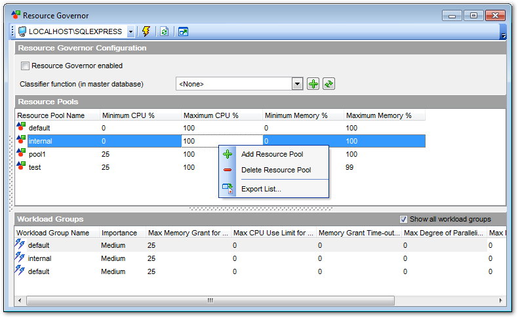
Task: Click the last default workload group icon
Action: tap(20, 270)
